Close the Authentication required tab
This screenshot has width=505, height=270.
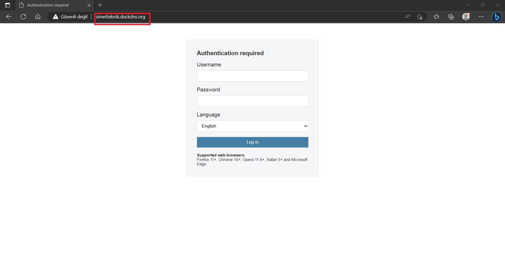point(89,5)
